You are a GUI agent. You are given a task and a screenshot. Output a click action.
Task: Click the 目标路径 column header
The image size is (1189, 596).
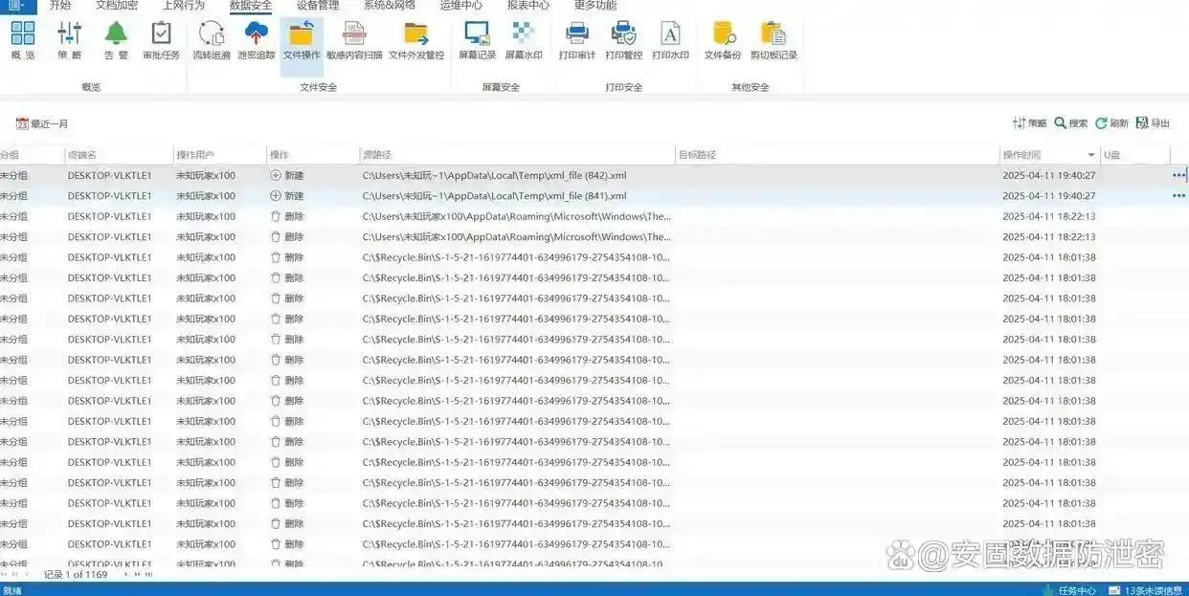click(838, 155)
